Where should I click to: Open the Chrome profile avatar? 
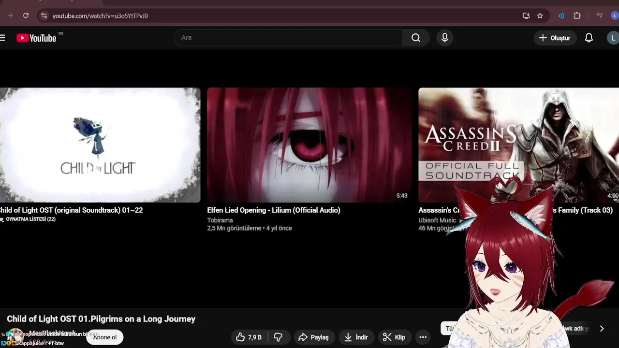click(x=615, y=15)
